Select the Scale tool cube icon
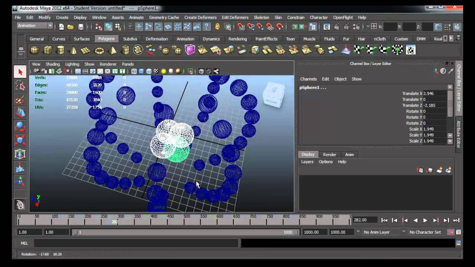This screenshot has height=267, width=475. [20, 140]
